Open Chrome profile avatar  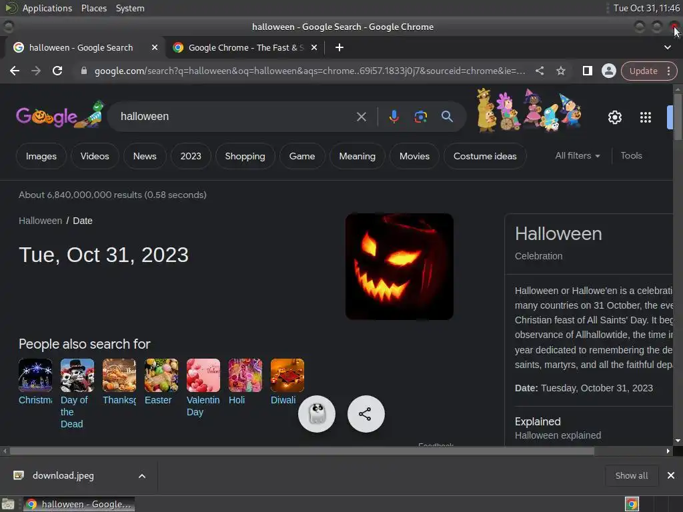tap(608, 71)
